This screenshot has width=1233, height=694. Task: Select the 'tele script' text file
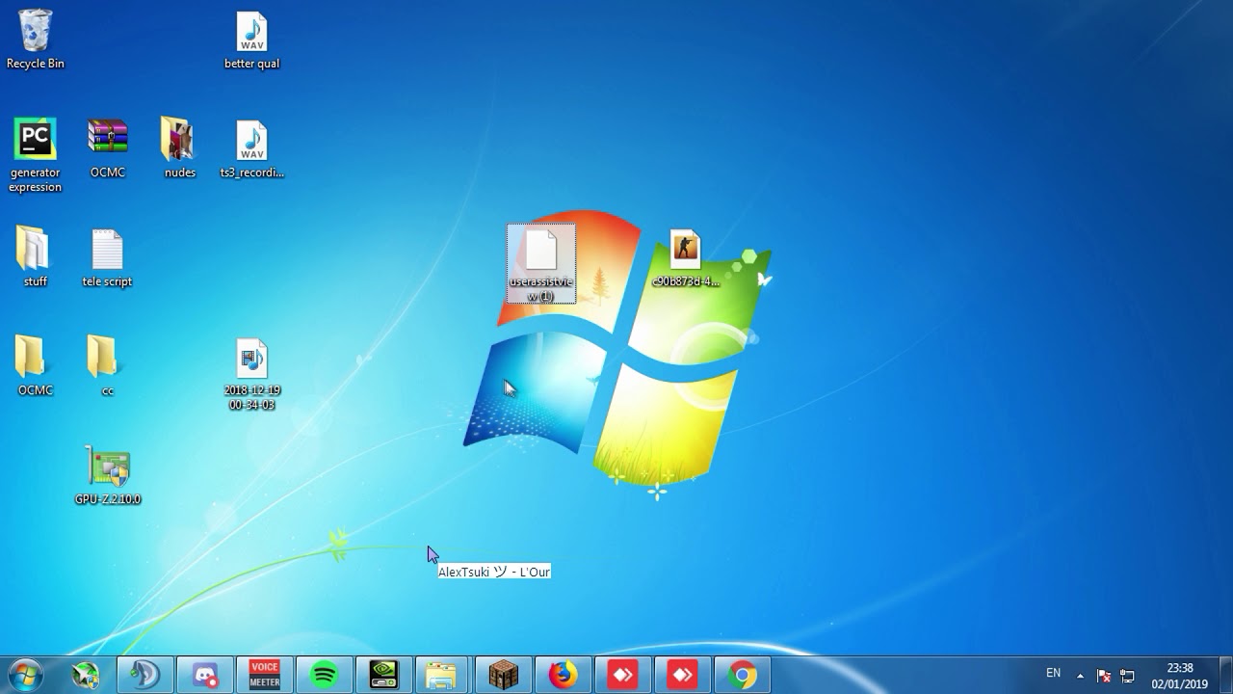click(x=107, y=257)
